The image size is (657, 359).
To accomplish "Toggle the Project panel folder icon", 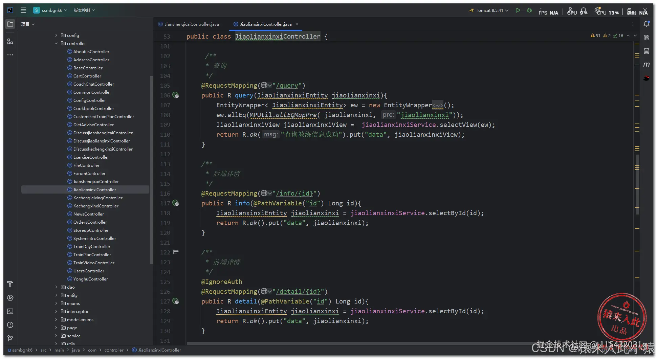I will 10,24.
